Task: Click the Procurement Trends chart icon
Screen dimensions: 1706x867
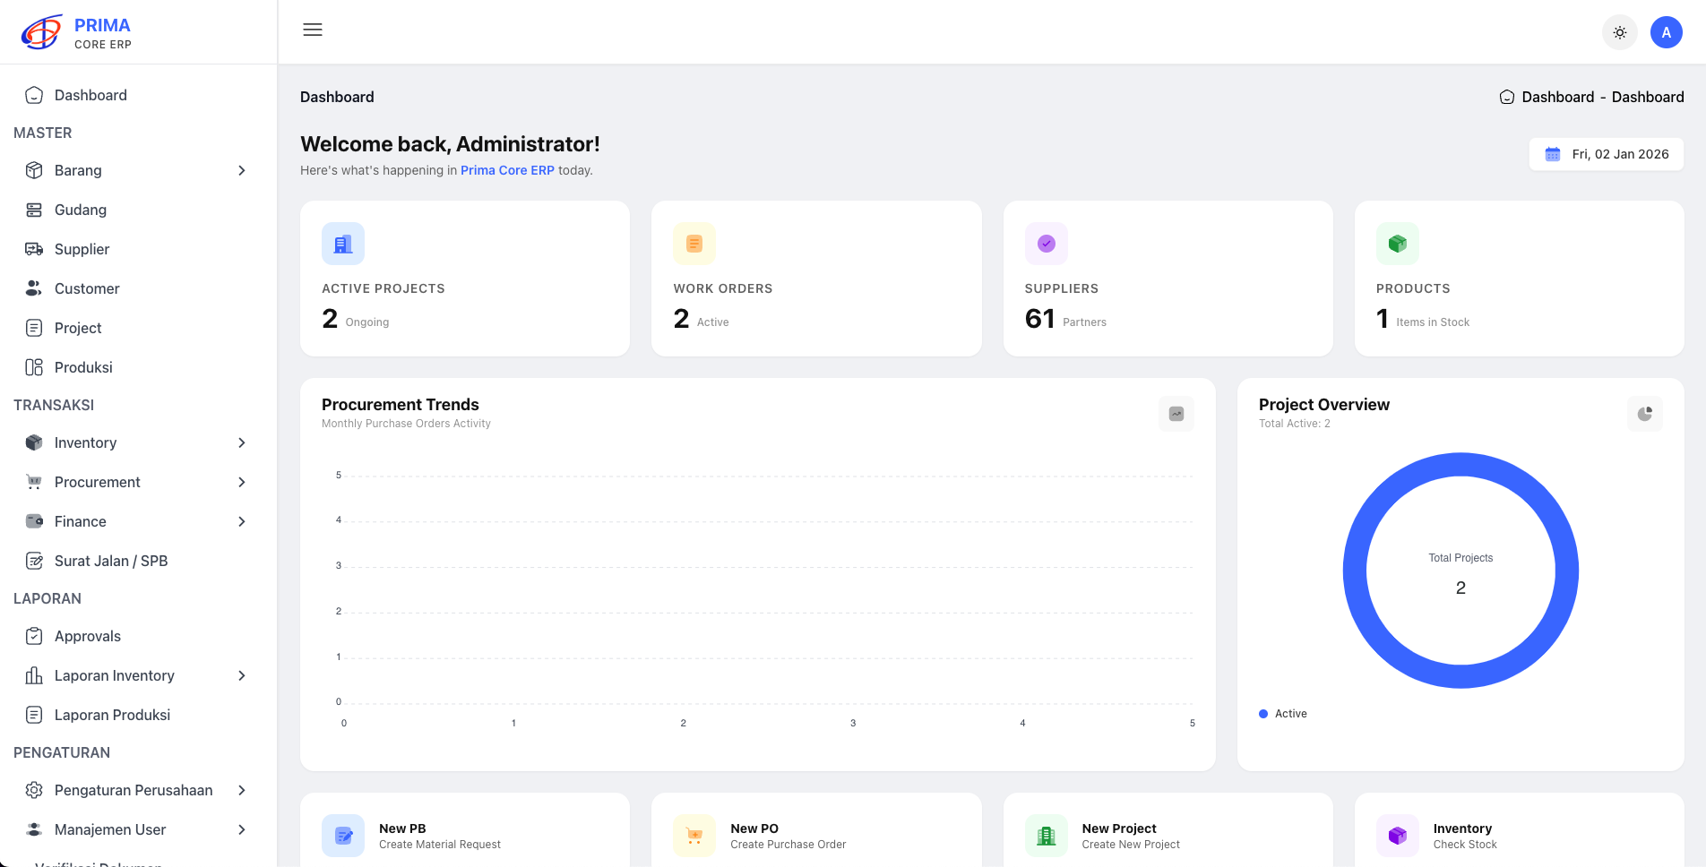Action: 1176,414
